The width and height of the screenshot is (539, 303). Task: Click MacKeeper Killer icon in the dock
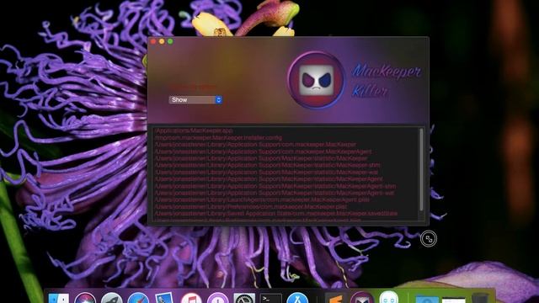(361, 297)
